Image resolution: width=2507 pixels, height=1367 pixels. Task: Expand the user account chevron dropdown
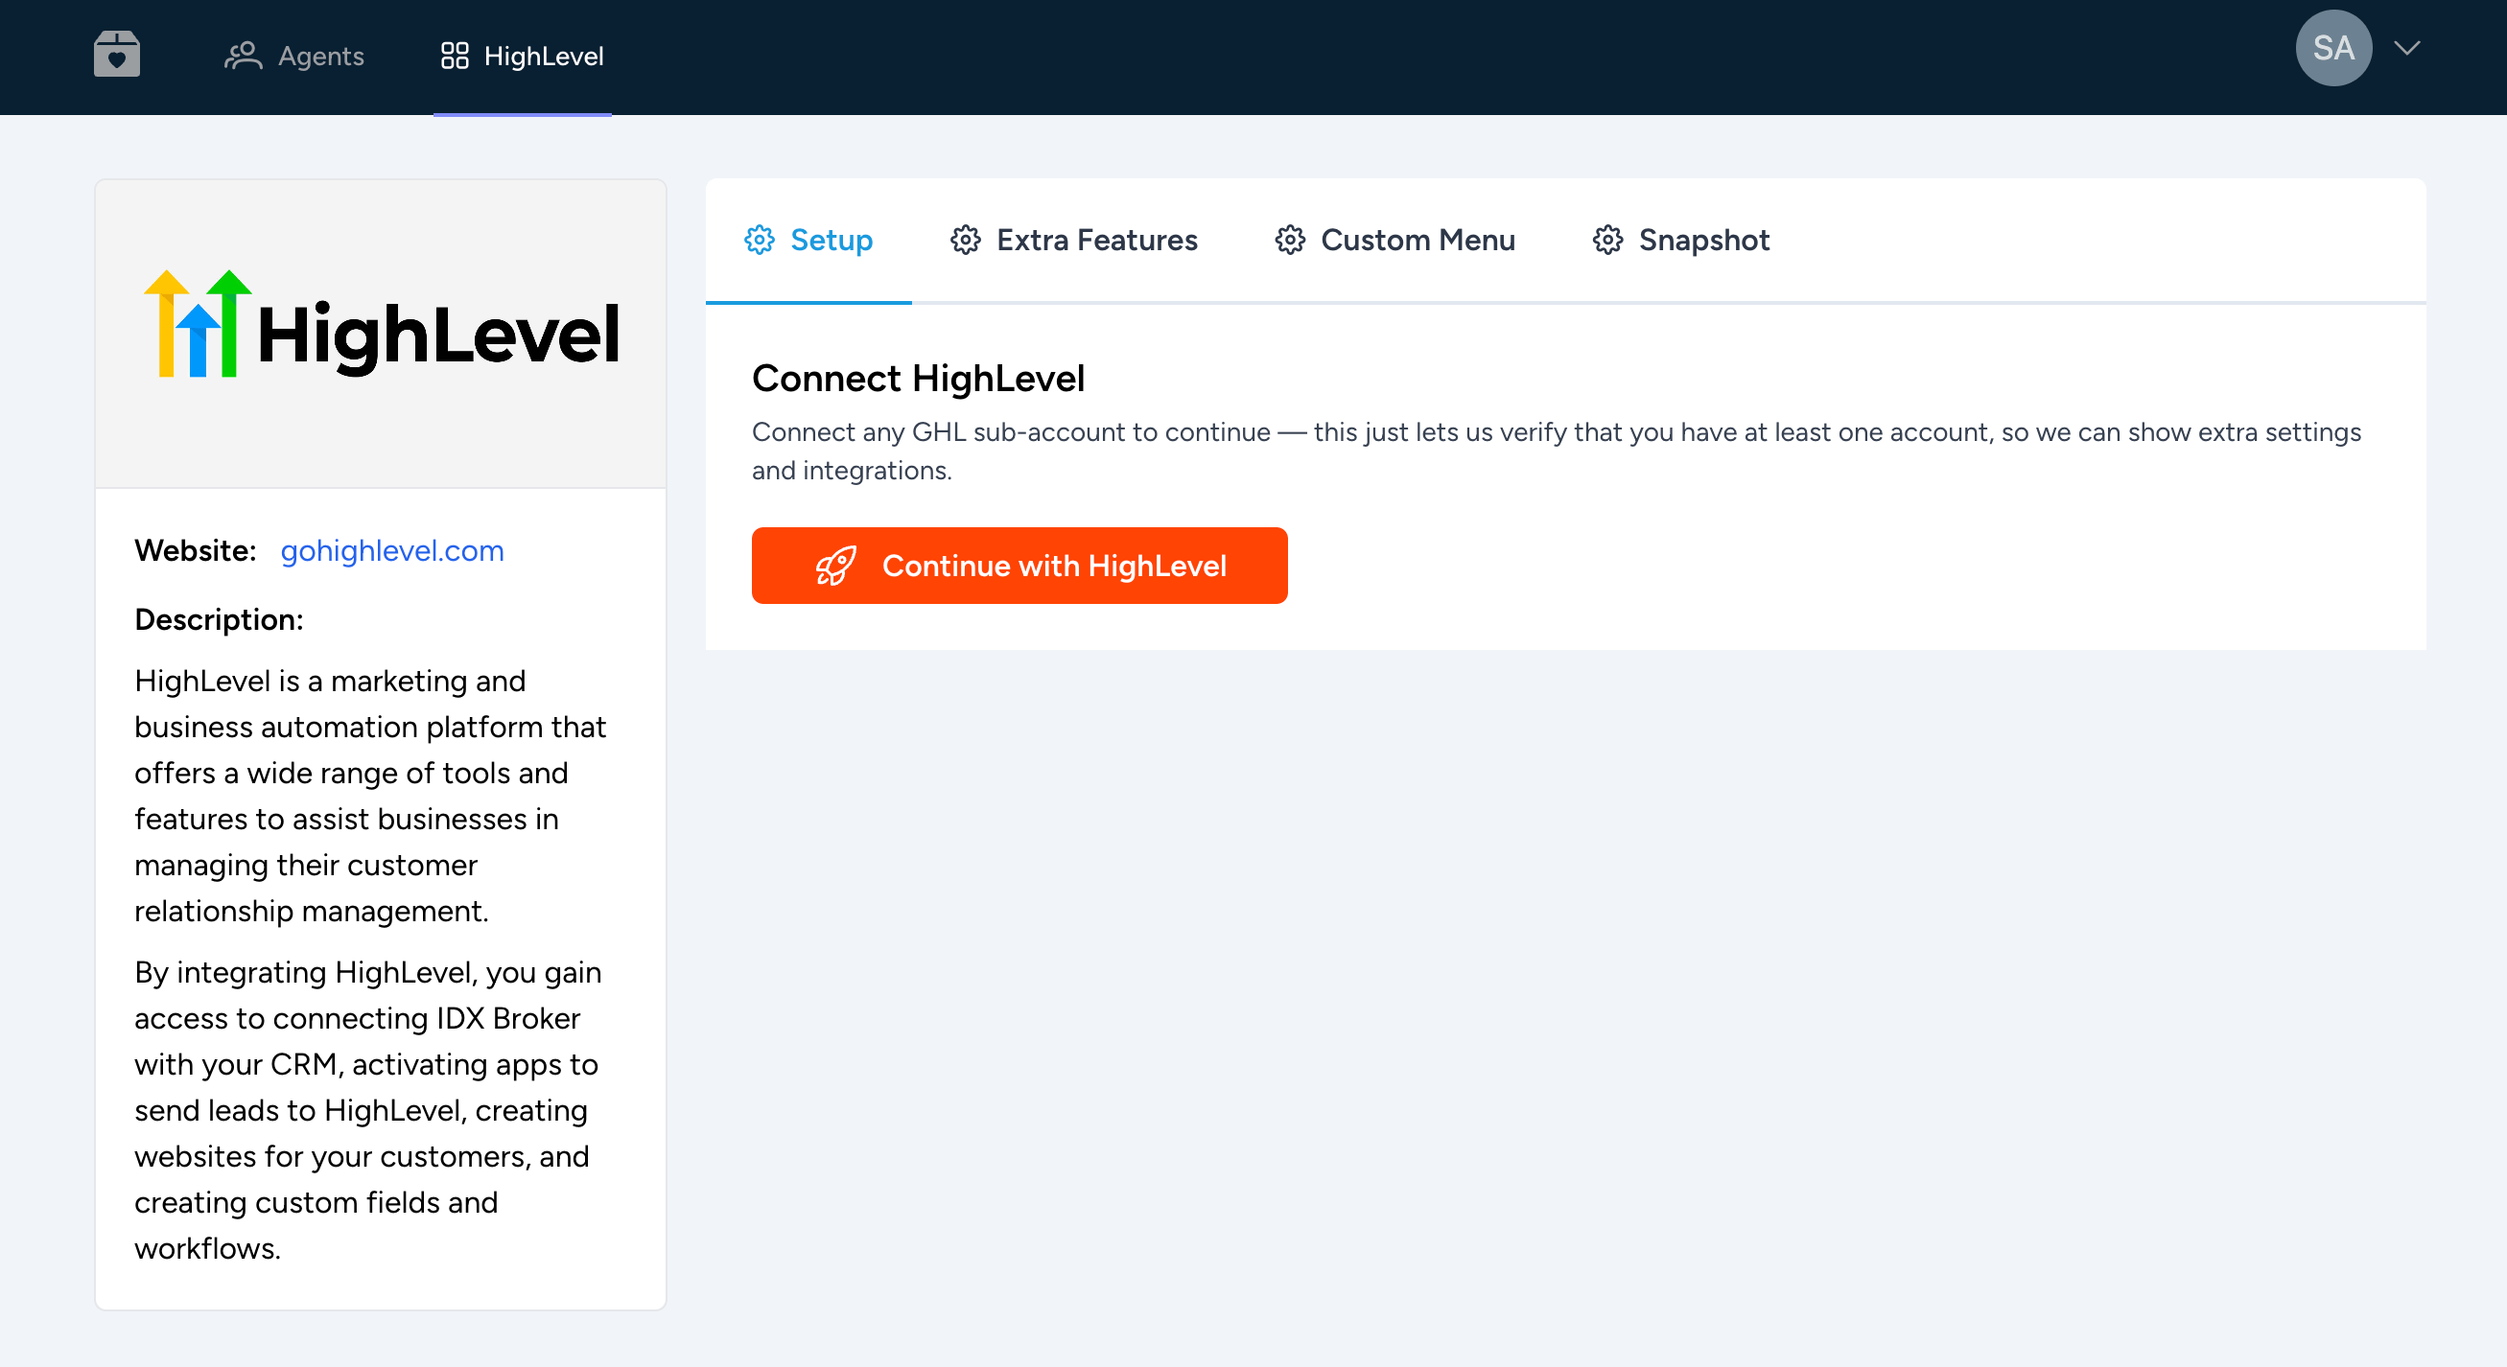(x=2406, y=48)
